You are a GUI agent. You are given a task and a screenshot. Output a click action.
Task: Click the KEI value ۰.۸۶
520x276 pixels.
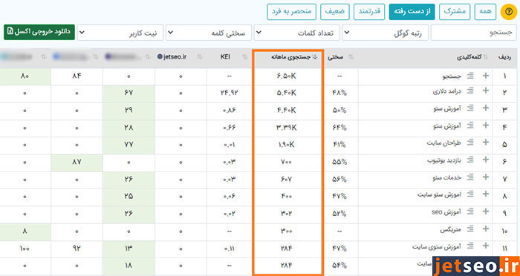(229, 111)
